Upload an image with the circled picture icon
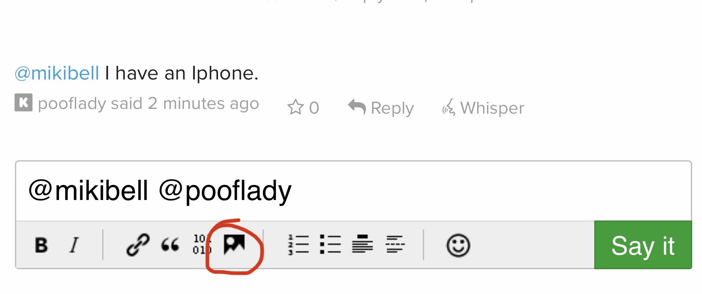The image size is (702, 294). (234, 244)
